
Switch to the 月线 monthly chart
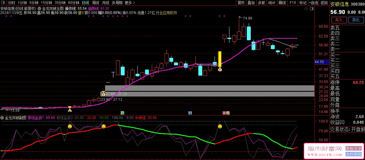point(105,3)
